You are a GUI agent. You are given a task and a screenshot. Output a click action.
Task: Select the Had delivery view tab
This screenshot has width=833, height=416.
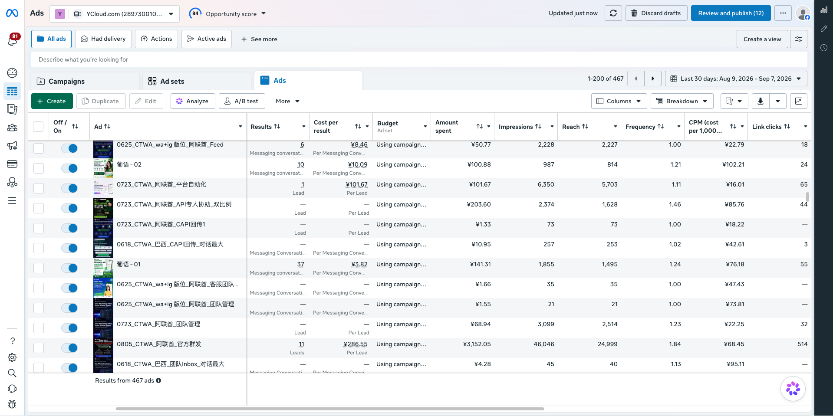(x=103, y=39)
